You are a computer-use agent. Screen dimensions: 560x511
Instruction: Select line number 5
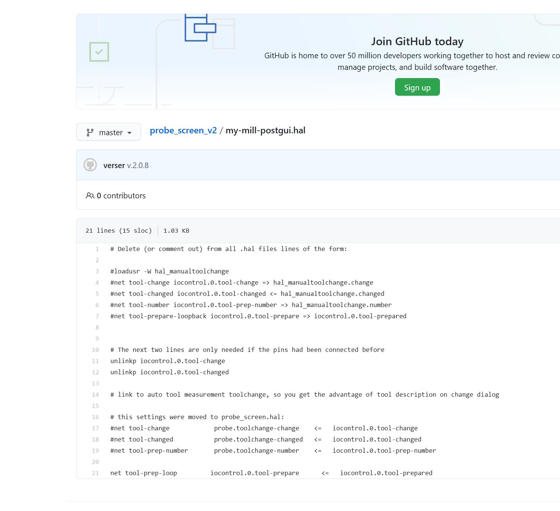point(97,294)
